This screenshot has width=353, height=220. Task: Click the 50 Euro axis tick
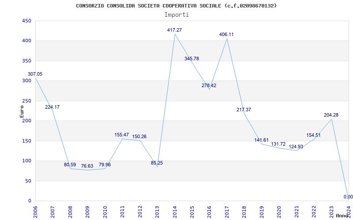click(27, 181)
